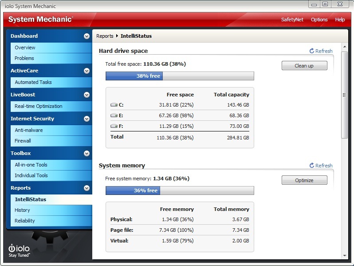
Task: Click total capacity 284.81 GB
Action: (238, 138)
